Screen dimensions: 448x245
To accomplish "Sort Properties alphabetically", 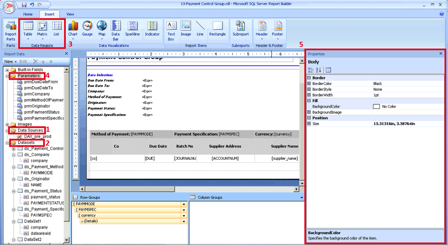I will (x=318, y=70).
